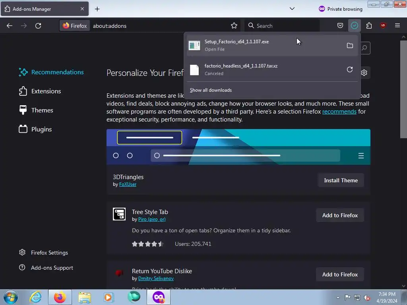This screenshot has width=407, height=305.
Task: Install the 3DTriangles theme
Action: pyautogui.click(x=341, y=180)
